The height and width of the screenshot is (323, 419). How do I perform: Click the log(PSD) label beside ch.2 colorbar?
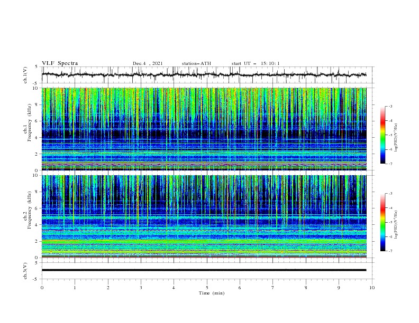pos(396,225)
